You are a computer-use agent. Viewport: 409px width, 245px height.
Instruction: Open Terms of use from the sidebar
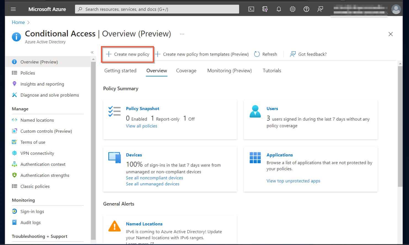click(33, 142)
